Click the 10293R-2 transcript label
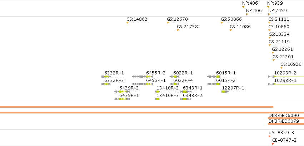304x146 pixels. 285,73
